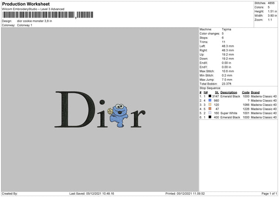Click the design name 'dior cookie monster 3,8 in'

[x=34, y=21]
